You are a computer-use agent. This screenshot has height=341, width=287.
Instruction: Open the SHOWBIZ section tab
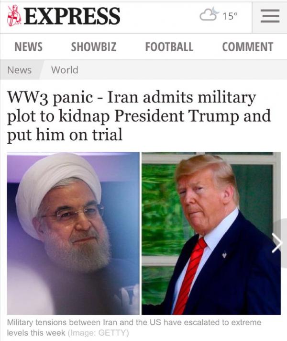(x=94, y=47)
